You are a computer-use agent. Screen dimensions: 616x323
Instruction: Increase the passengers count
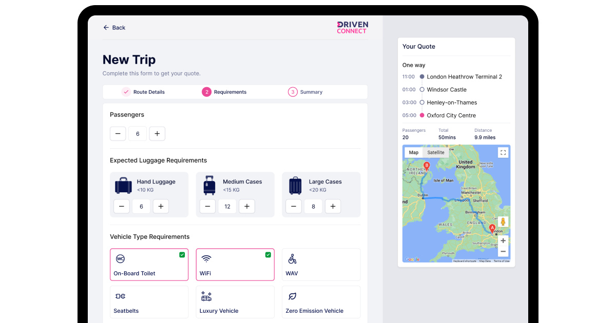(x=157, y=134)
